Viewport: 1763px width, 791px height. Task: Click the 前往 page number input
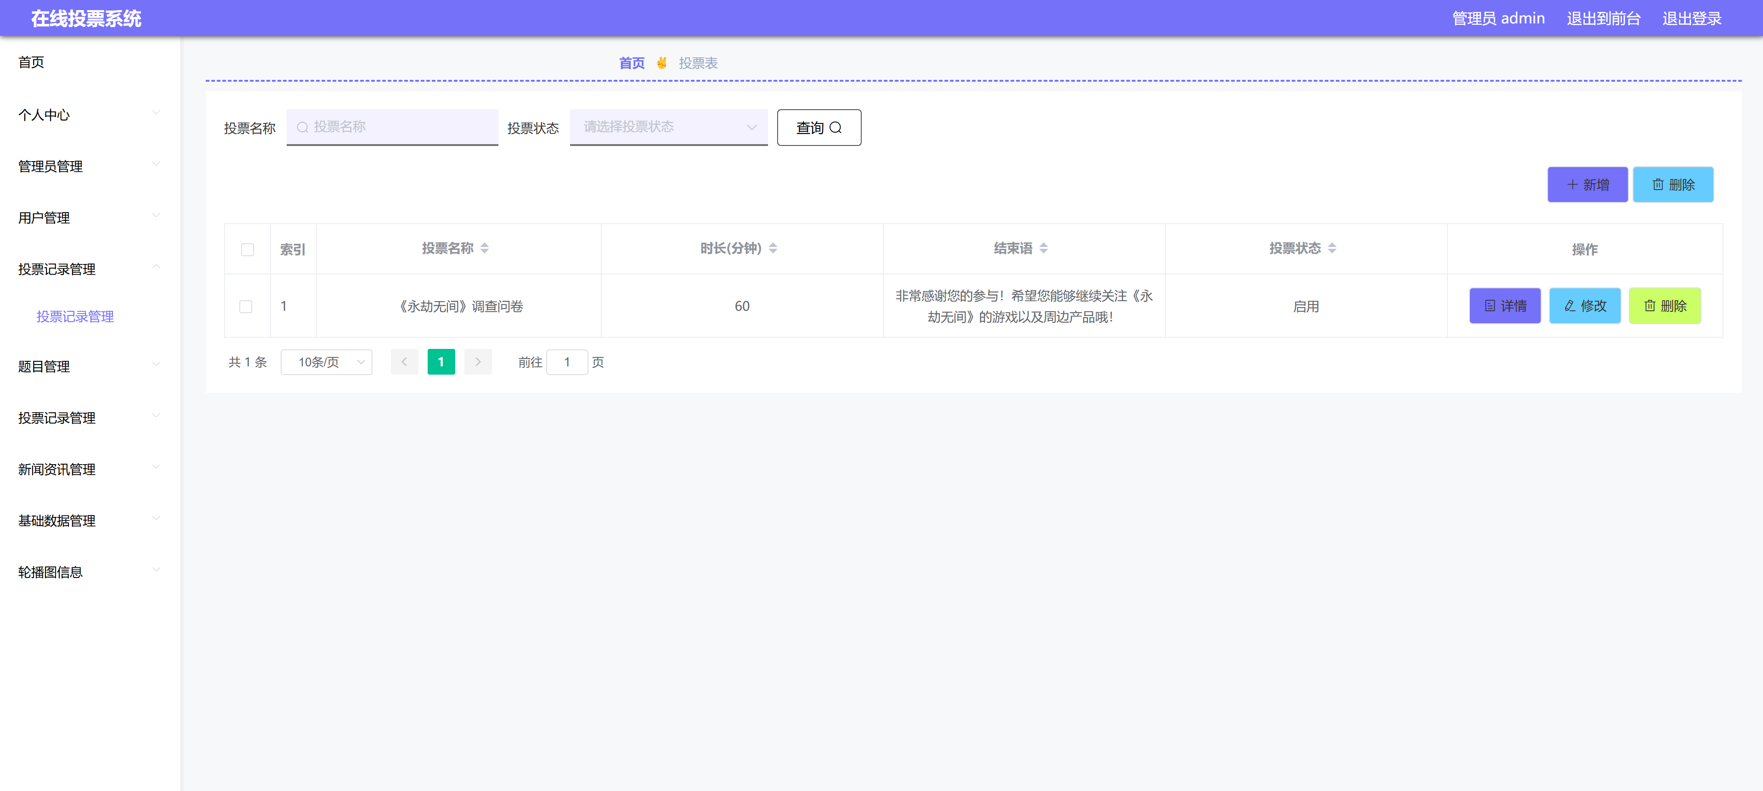(x=567, y=362)
